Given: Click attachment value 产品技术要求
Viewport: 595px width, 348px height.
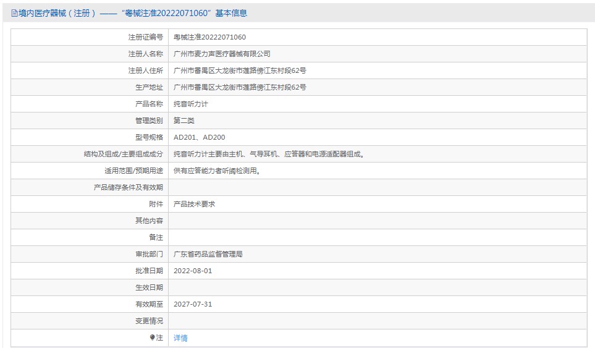Looking at the screenshot, I should 194,204.
